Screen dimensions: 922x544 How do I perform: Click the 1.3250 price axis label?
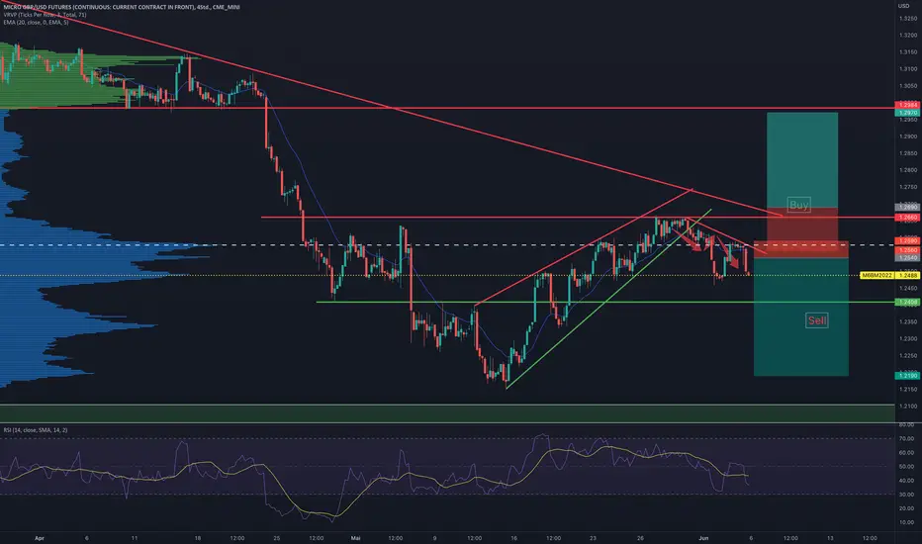coord(908,18)
